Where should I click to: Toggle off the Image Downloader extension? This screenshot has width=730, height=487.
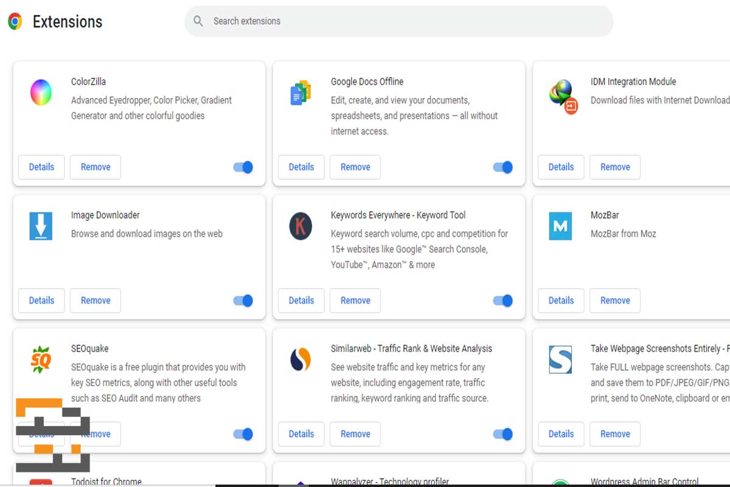pos(243,301)
